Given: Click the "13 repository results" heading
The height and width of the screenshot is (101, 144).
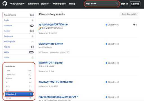Looking at the screenshot, I should click(x=52, y=14).
